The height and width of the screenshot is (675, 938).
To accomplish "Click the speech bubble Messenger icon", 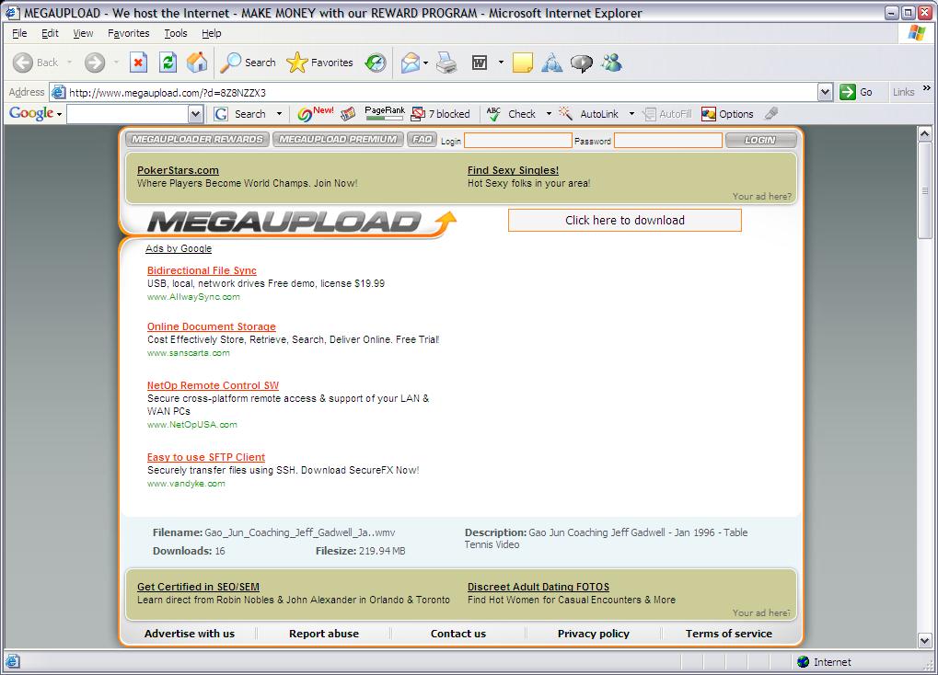I will 582,63.
